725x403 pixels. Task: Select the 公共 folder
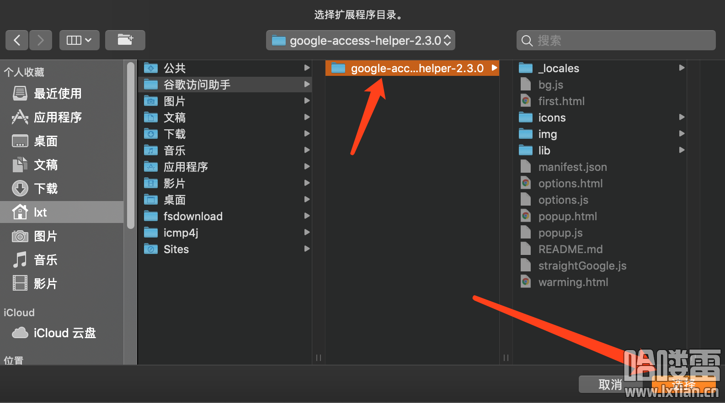click(225, 68)
